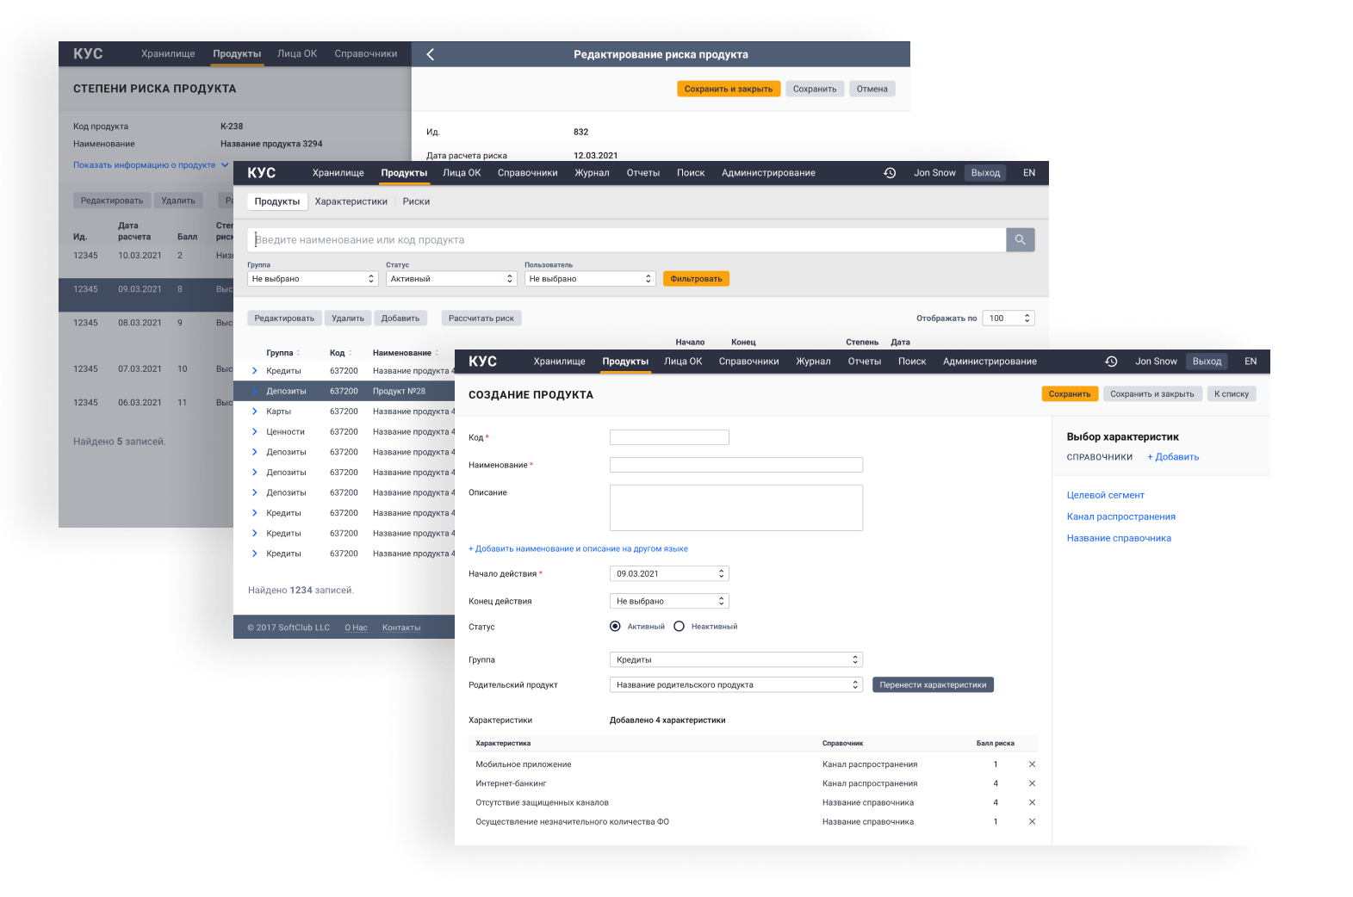Viewport: 1353px width, 897px height.
Task: Open history clock icon in front window
Action: [1111, 362]
